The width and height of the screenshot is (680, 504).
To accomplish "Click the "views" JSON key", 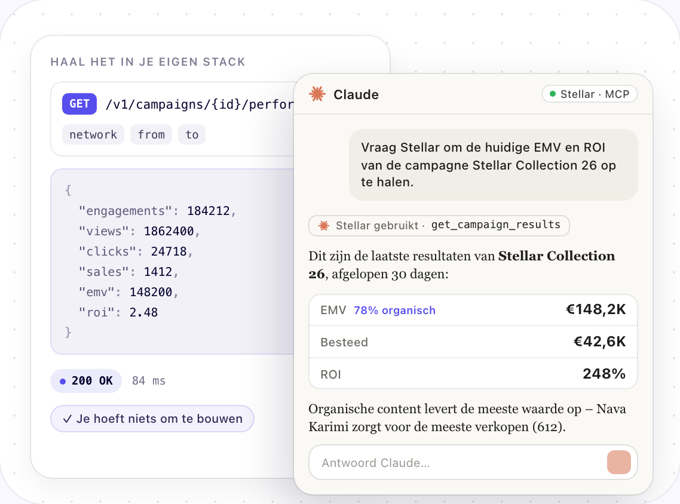I will pyautogui.click(x=103, y=232).
